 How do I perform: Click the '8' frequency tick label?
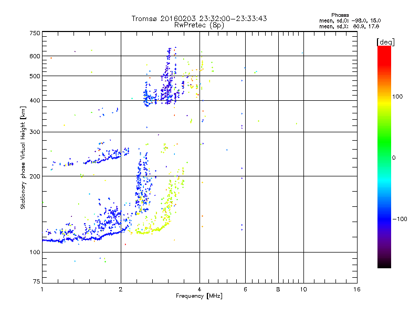pos(278,289)
